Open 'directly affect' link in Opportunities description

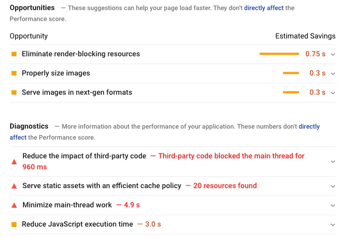coord(264,8)
